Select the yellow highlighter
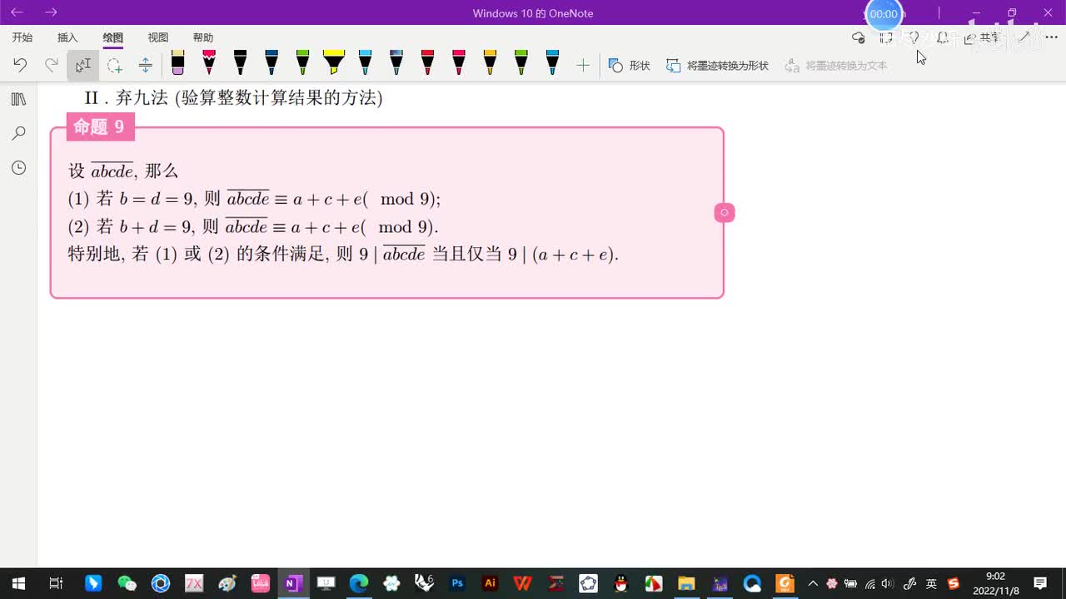 [x=333, y=62]
